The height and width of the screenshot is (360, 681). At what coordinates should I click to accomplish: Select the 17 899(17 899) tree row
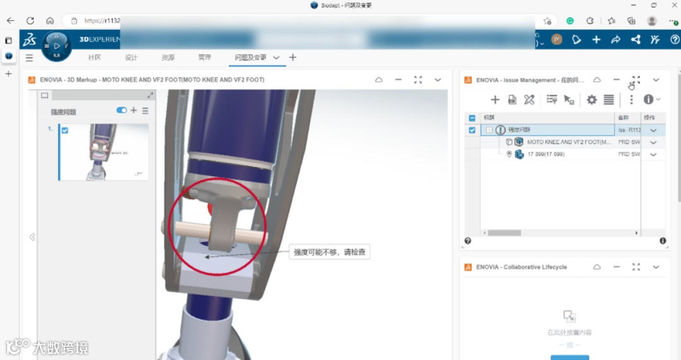tap(545, 154)
